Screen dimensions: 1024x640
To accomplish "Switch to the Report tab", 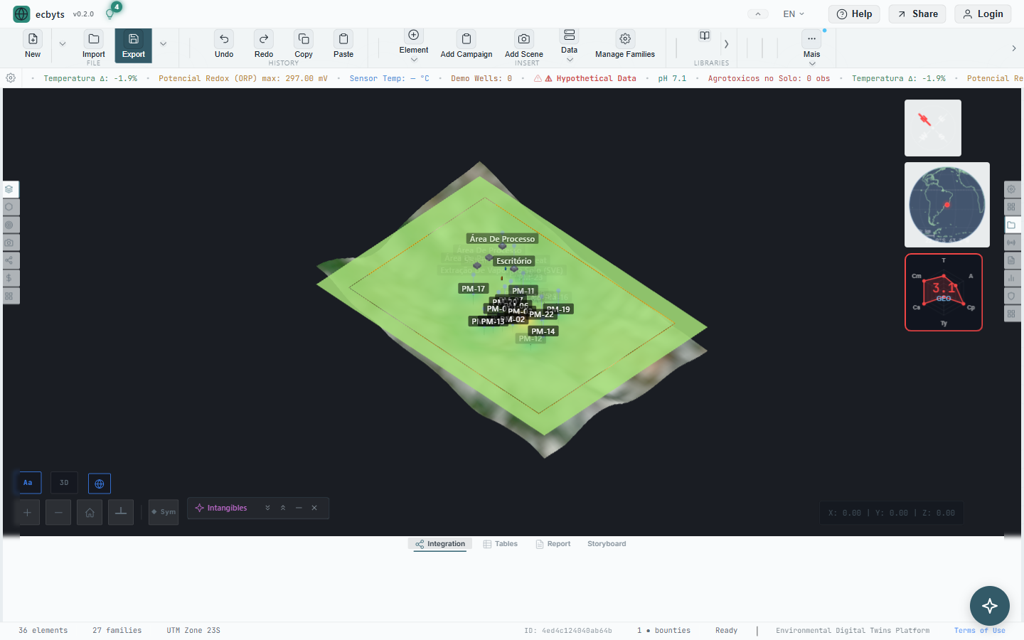I will [x=553, y=544].
